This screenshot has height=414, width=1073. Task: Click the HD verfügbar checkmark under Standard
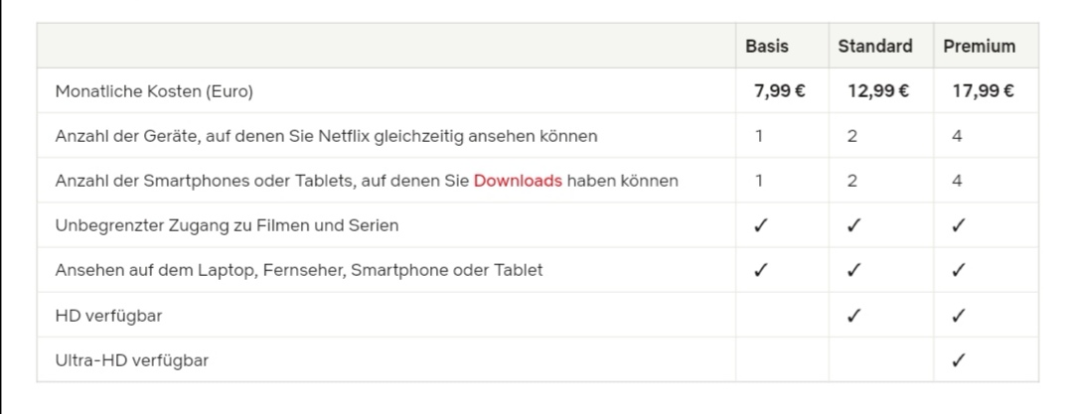(x=852, y=316)
